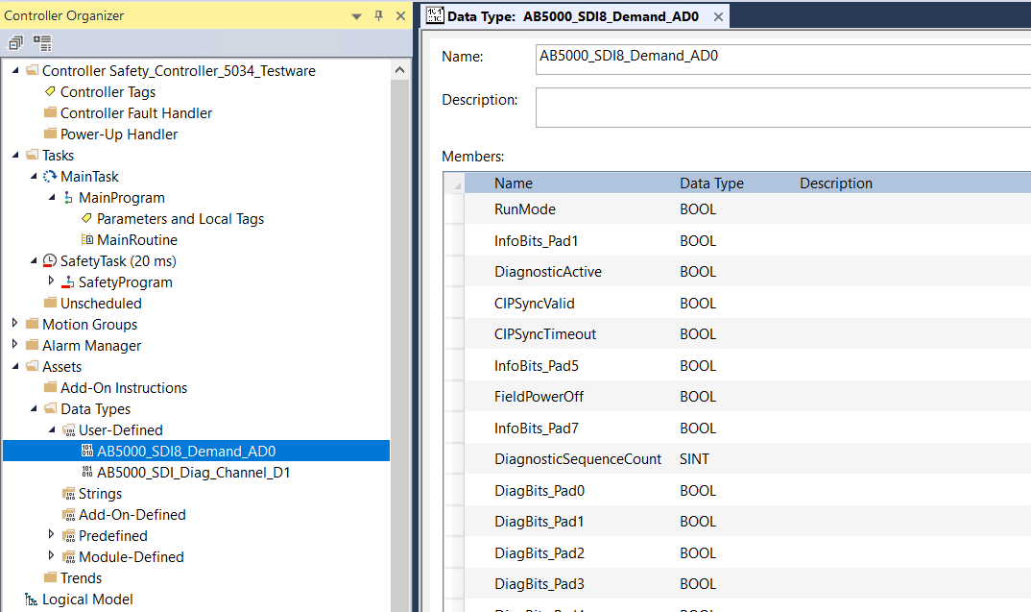Screen dimensions: 1031x612
Task: Collapse the User-Defined folder
Action: (53, 429)
